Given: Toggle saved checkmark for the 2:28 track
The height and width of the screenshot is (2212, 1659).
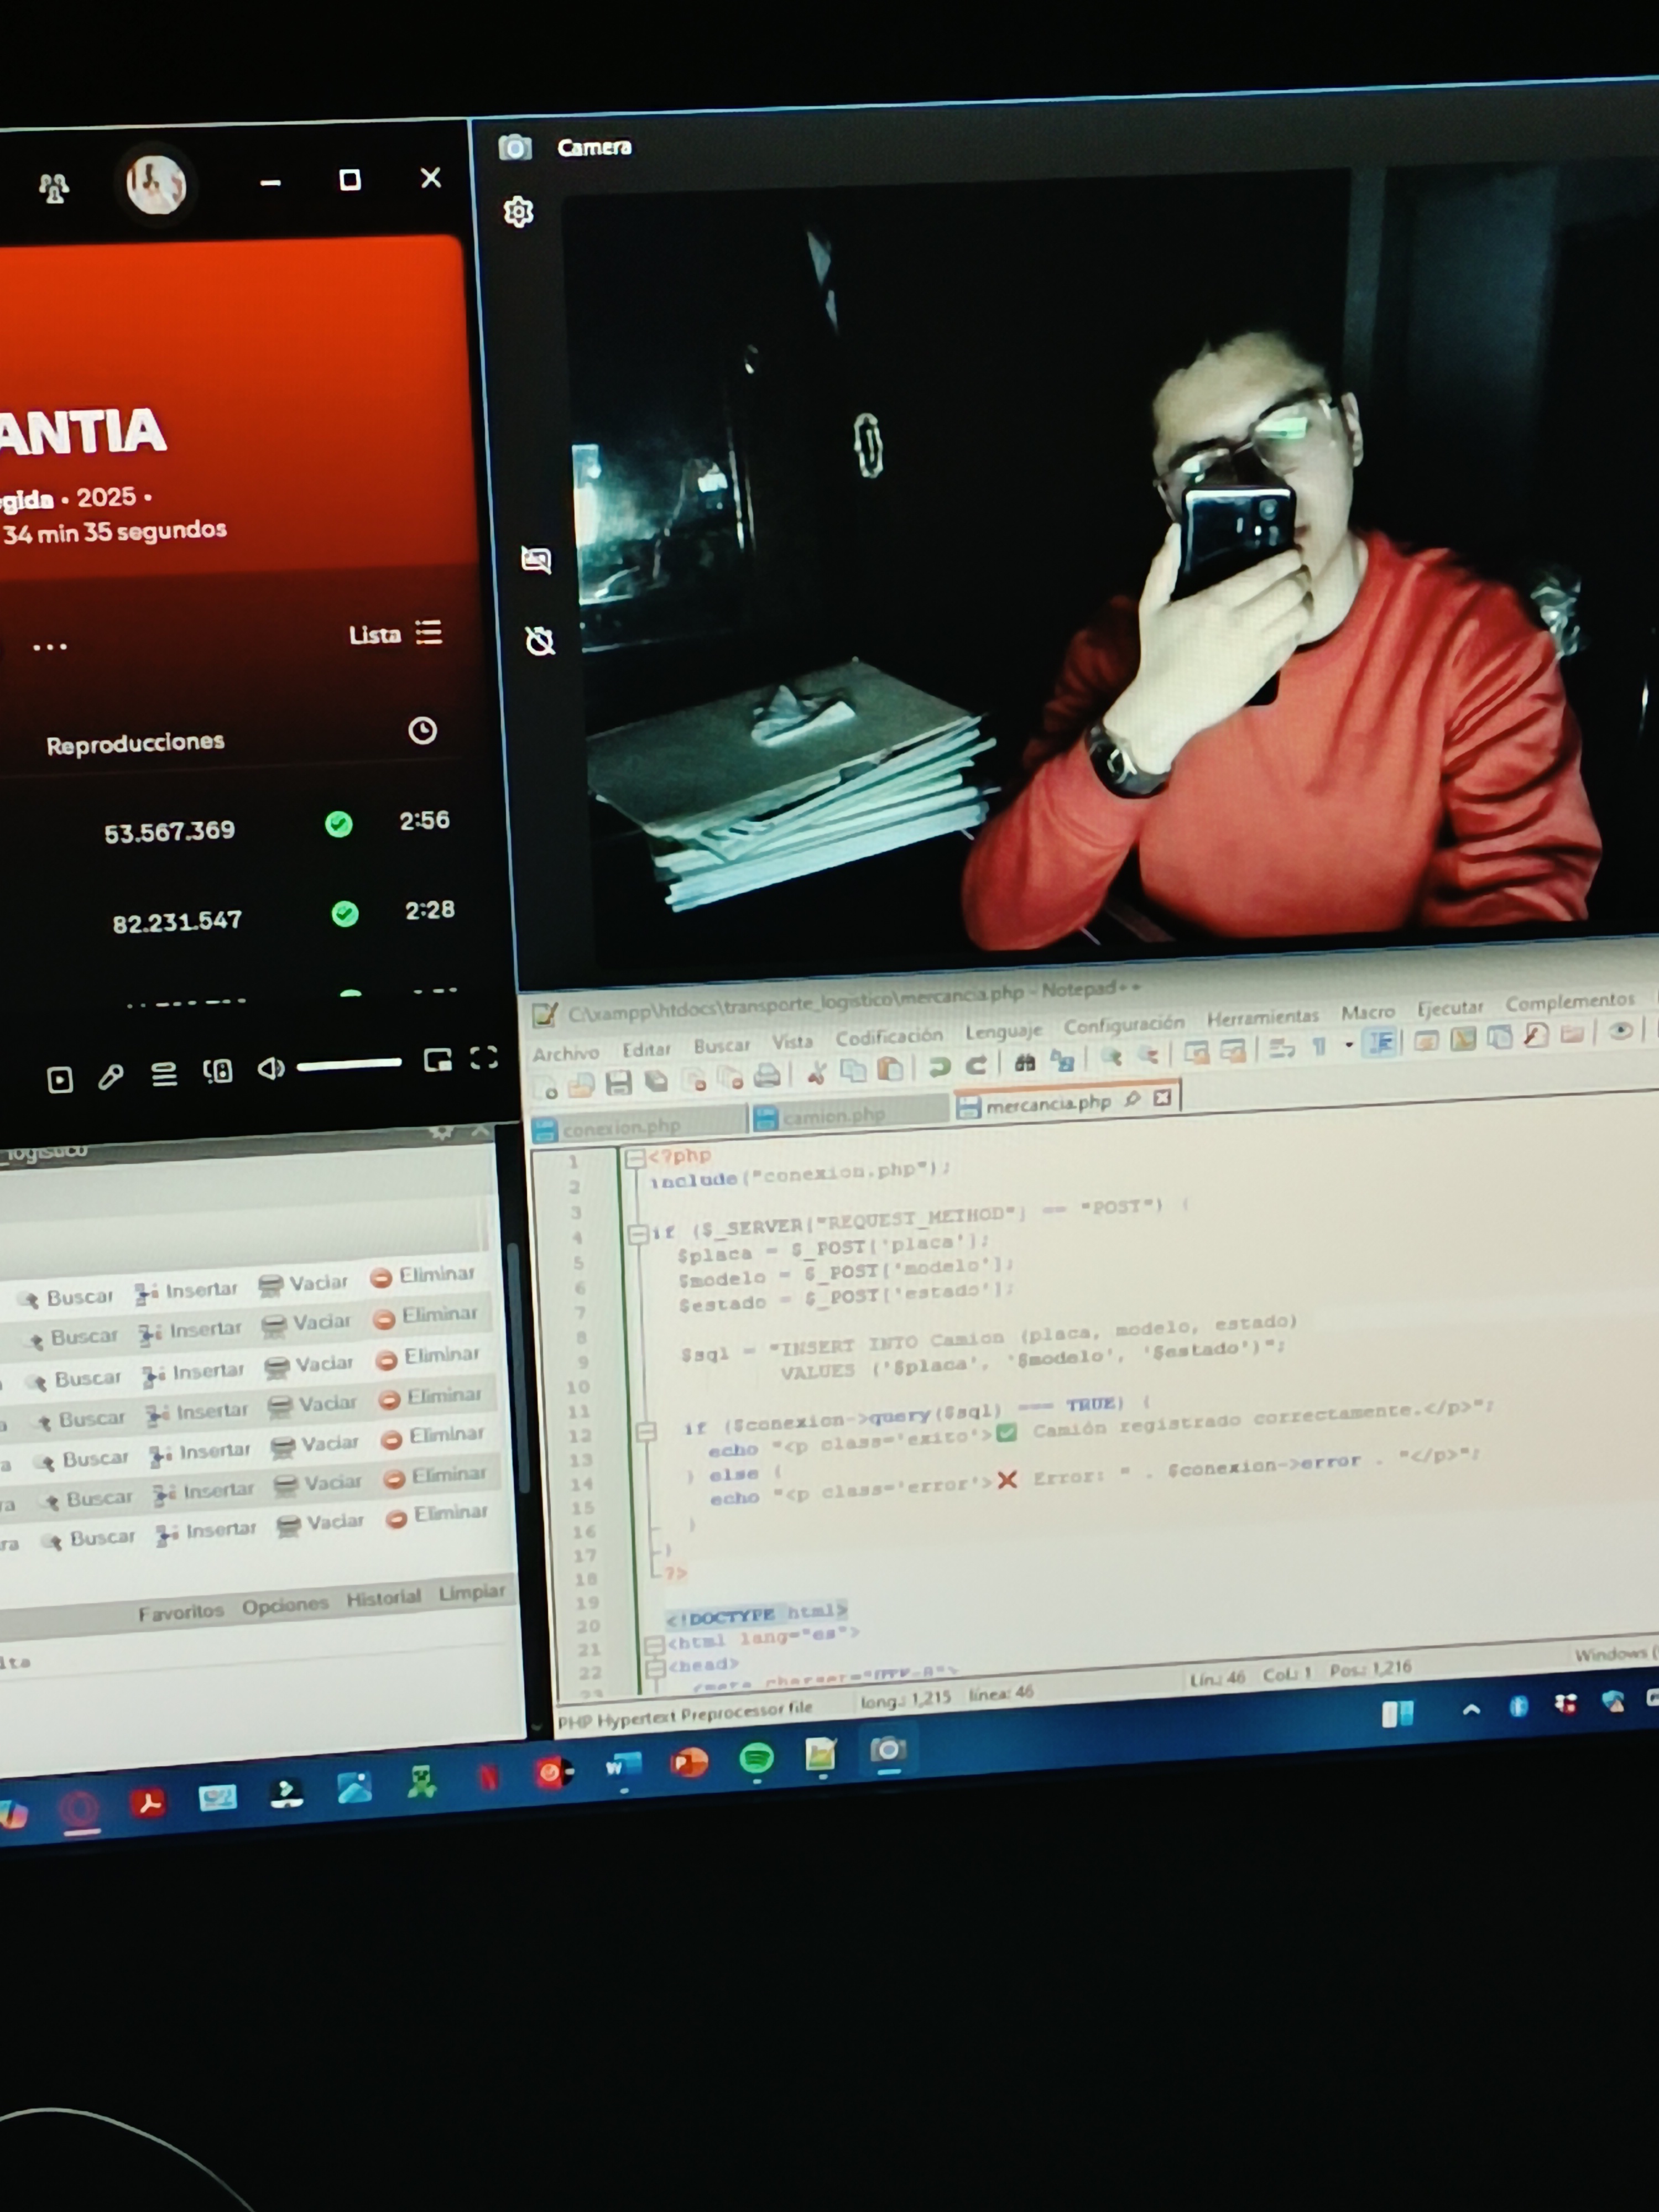Looking at the screenshot, I should tap(345, 914).
